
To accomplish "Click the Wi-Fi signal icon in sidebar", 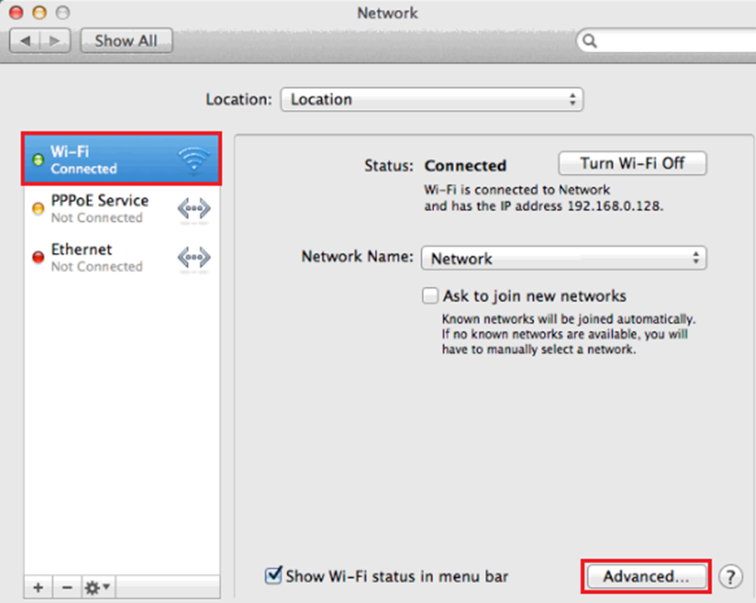I will click(x=194, y=159).
